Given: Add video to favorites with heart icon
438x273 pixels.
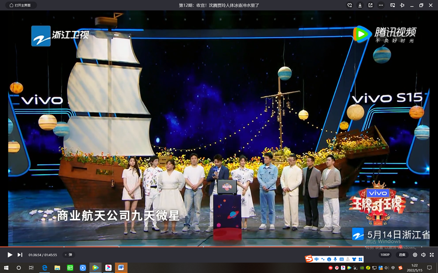Looking at the screenshot, I should [x=349, y=5].
